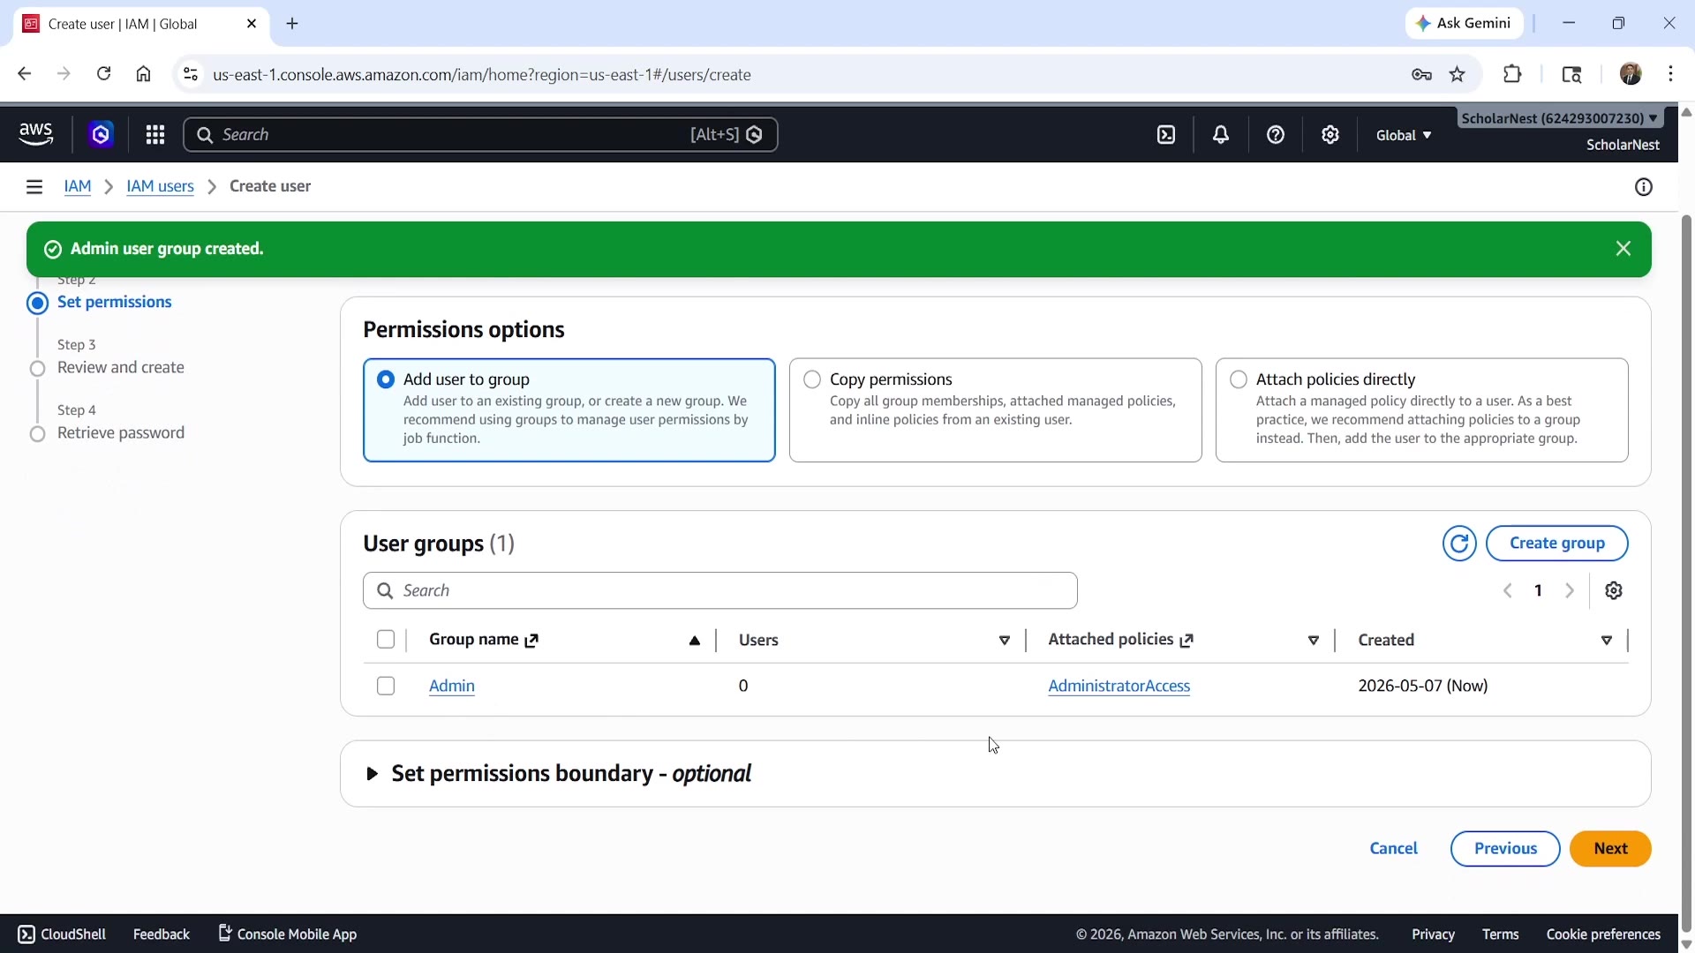Open the help question mark menu

(1276, 134)
